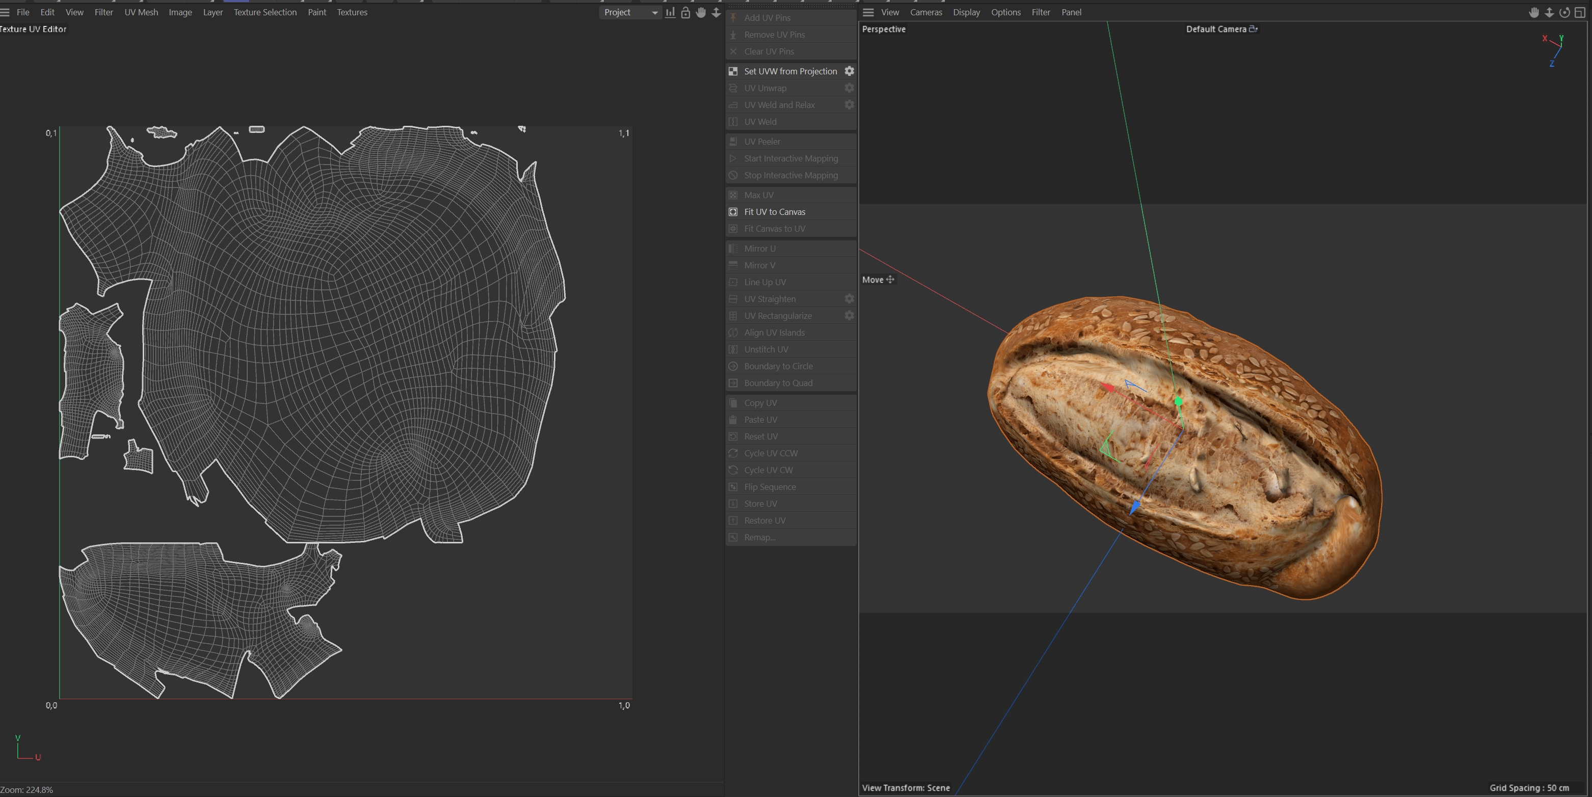This screenshot has height=797, width=1592.
Task: Click Set UVW from Projection command
Action: [790, 71]
